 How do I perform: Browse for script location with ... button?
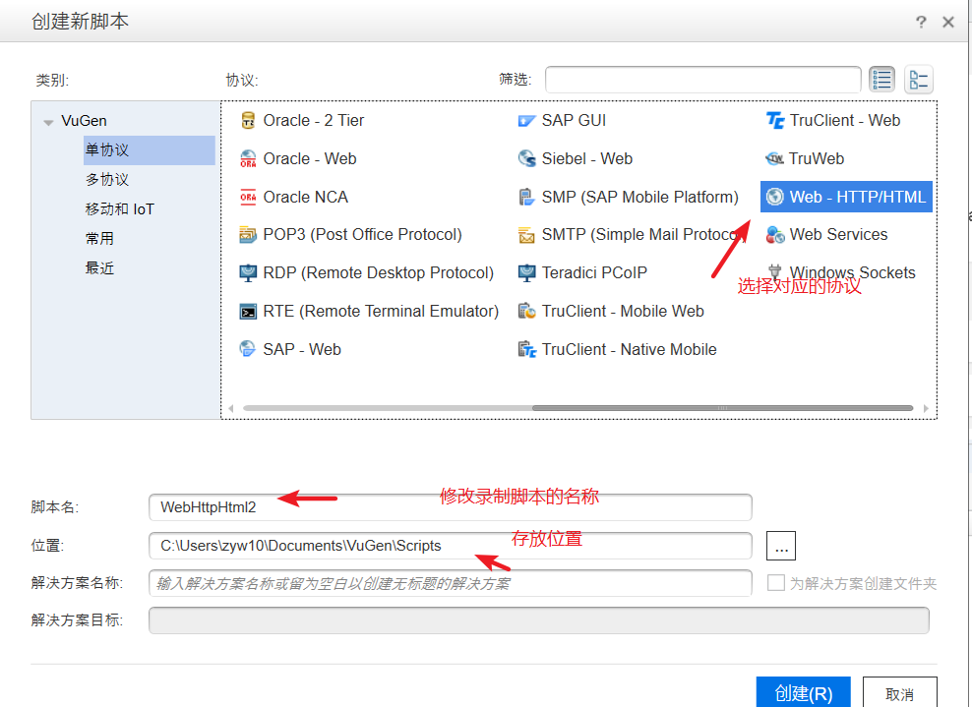pyautogui.click(x=781, y=546)
